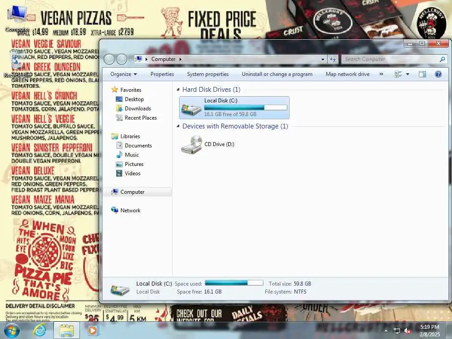The width and height of the screenshot is (452, 339).
Task: Select the CD Drive (D:) disc icon
Action: pyautogui.click(x=192, y=145)
